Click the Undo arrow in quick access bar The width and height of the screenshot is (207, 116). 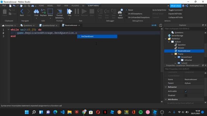[x=14, y=6]
